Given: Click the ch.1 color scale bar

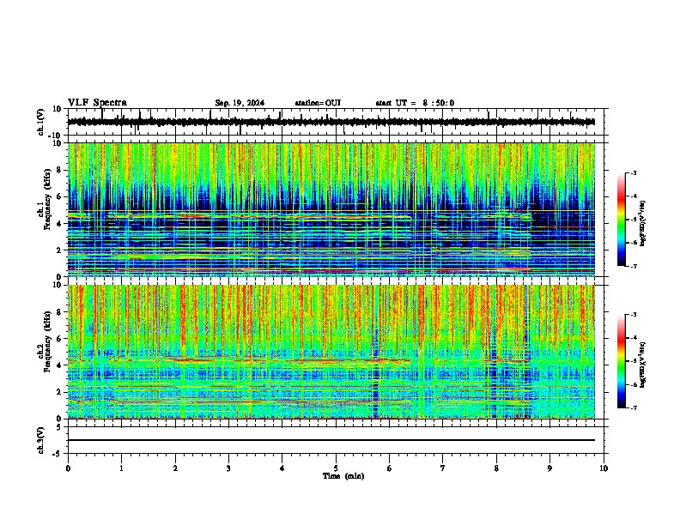Looking at the screenshot, I should click(x=622, y=220).
